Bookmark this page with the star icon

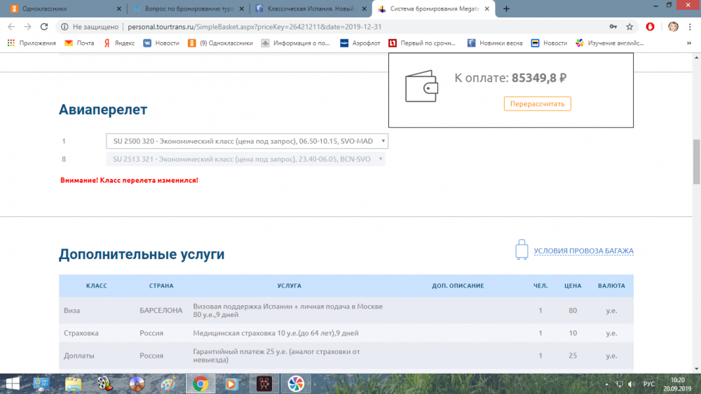(x=630, y=27)
